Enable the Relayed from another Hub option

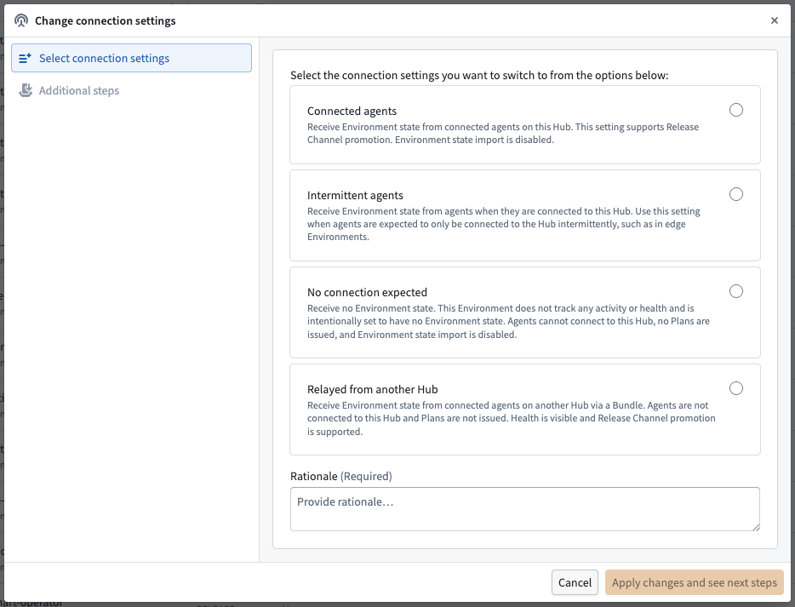point(736,388)
